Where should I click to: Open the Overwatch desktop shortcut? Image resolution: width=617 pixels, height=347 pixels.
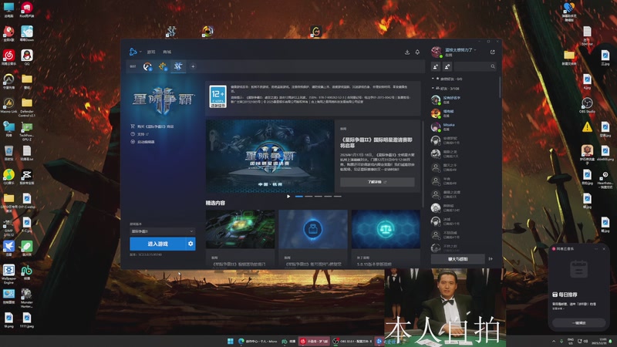[x=8, y=82]
